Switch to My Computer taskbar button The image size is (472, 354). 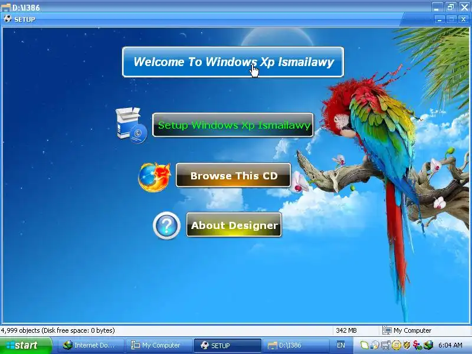tap(159, 345)
